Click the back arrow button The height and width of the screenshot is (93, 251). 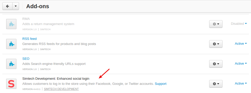point(7,6)
